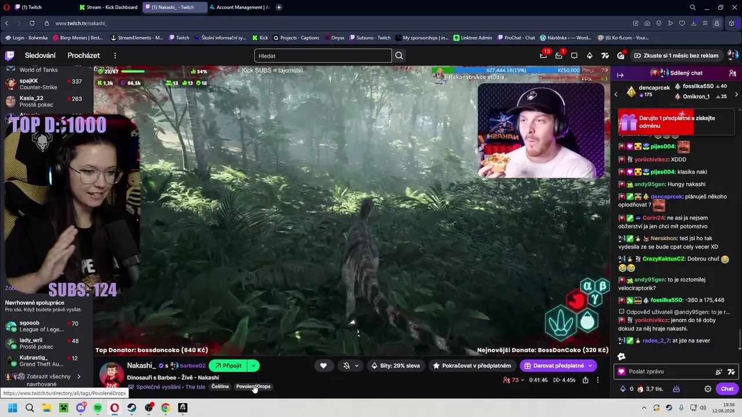The height and width of the screenshot is (417, 742).
Task: Open Procházet in Twitch navigation
Action: coord(83,56)
